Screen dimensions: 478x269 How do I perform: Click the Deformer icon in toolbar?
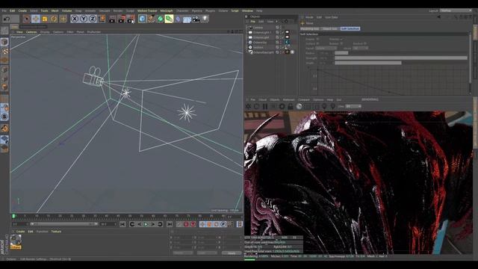[178, 19]
